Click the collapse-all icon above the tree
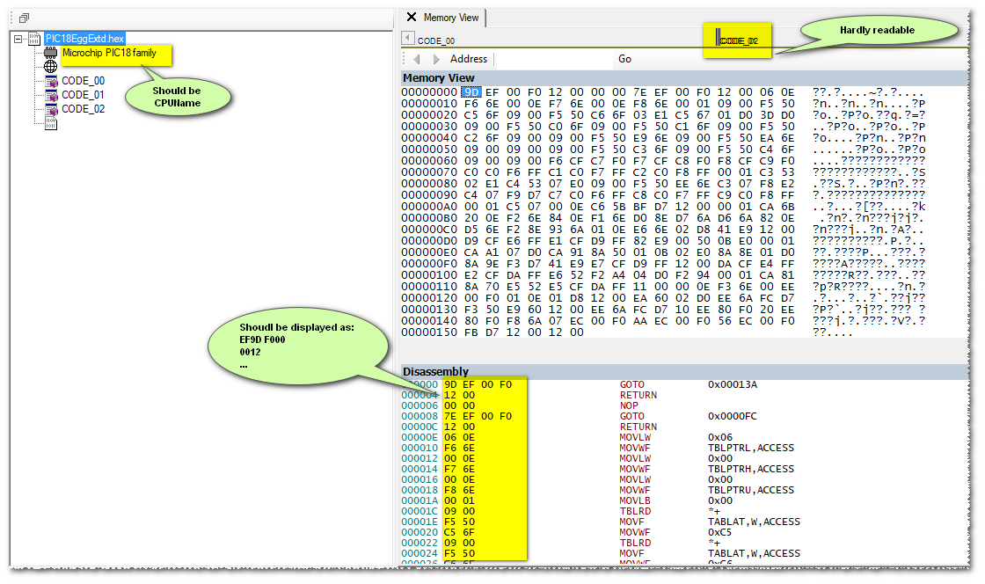Image resolution: width=985 pixels, height=584 pixels. coord(24,18)
